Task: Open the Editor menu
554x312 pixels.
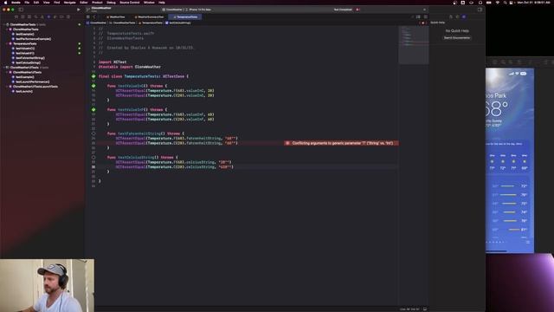Action: 84,3
